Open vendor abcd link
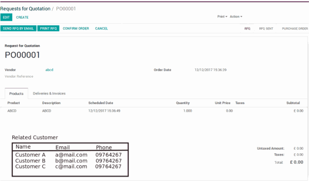The width and height of the screenshot is (309, 181). 49,70
